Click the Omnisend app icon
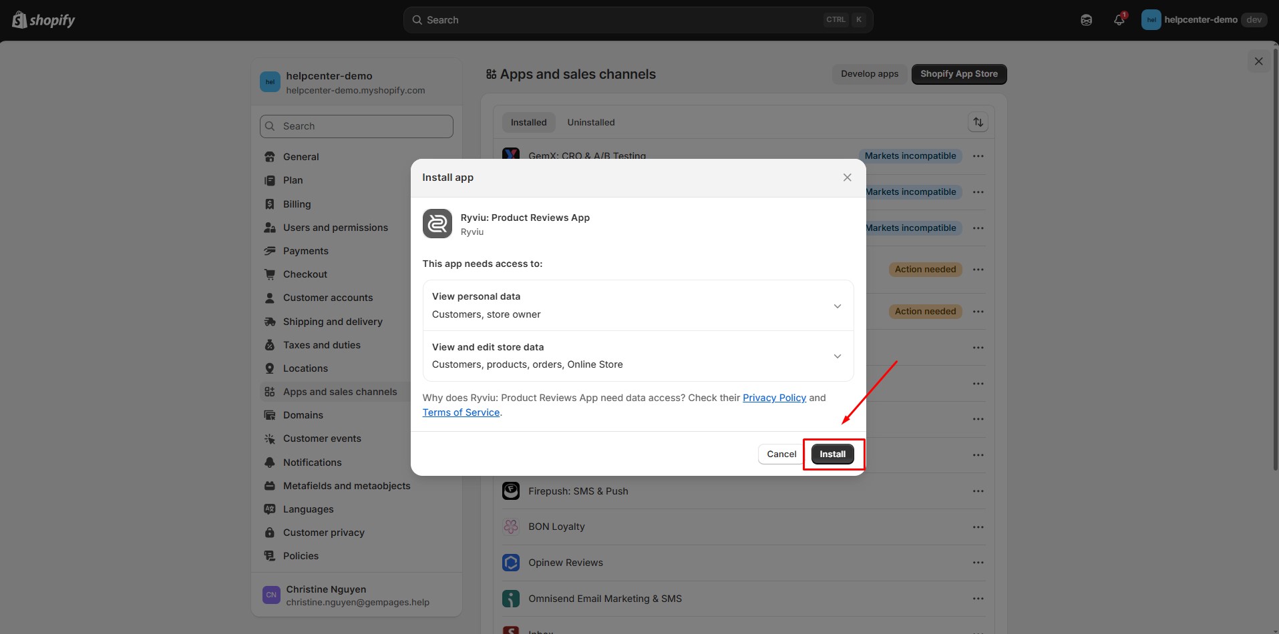The width and height of the screenshot is (1279, 634). point(511,599)
